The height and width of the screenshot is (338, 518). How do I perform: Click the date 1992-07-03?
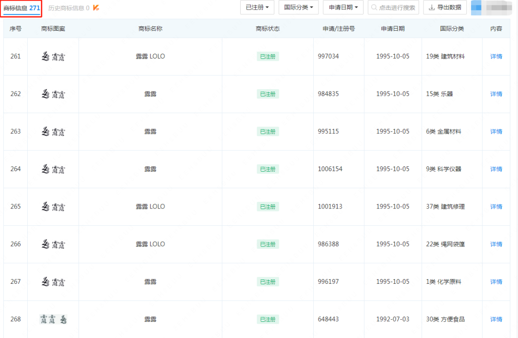click(393, 319)
